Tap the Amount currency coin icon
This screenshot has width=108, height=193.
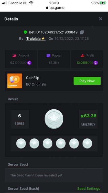(x=29, y=63)
